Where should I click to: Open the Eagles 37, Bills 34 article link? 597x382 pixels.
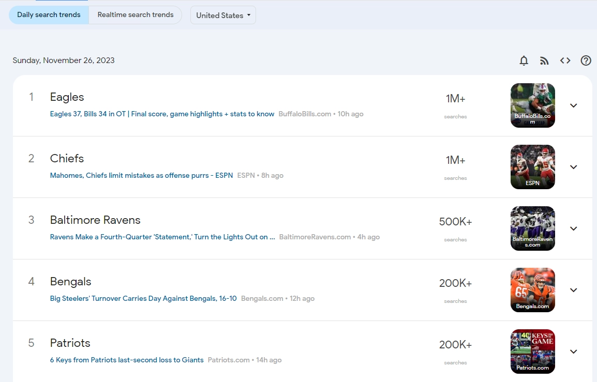[x=162, y=114]
